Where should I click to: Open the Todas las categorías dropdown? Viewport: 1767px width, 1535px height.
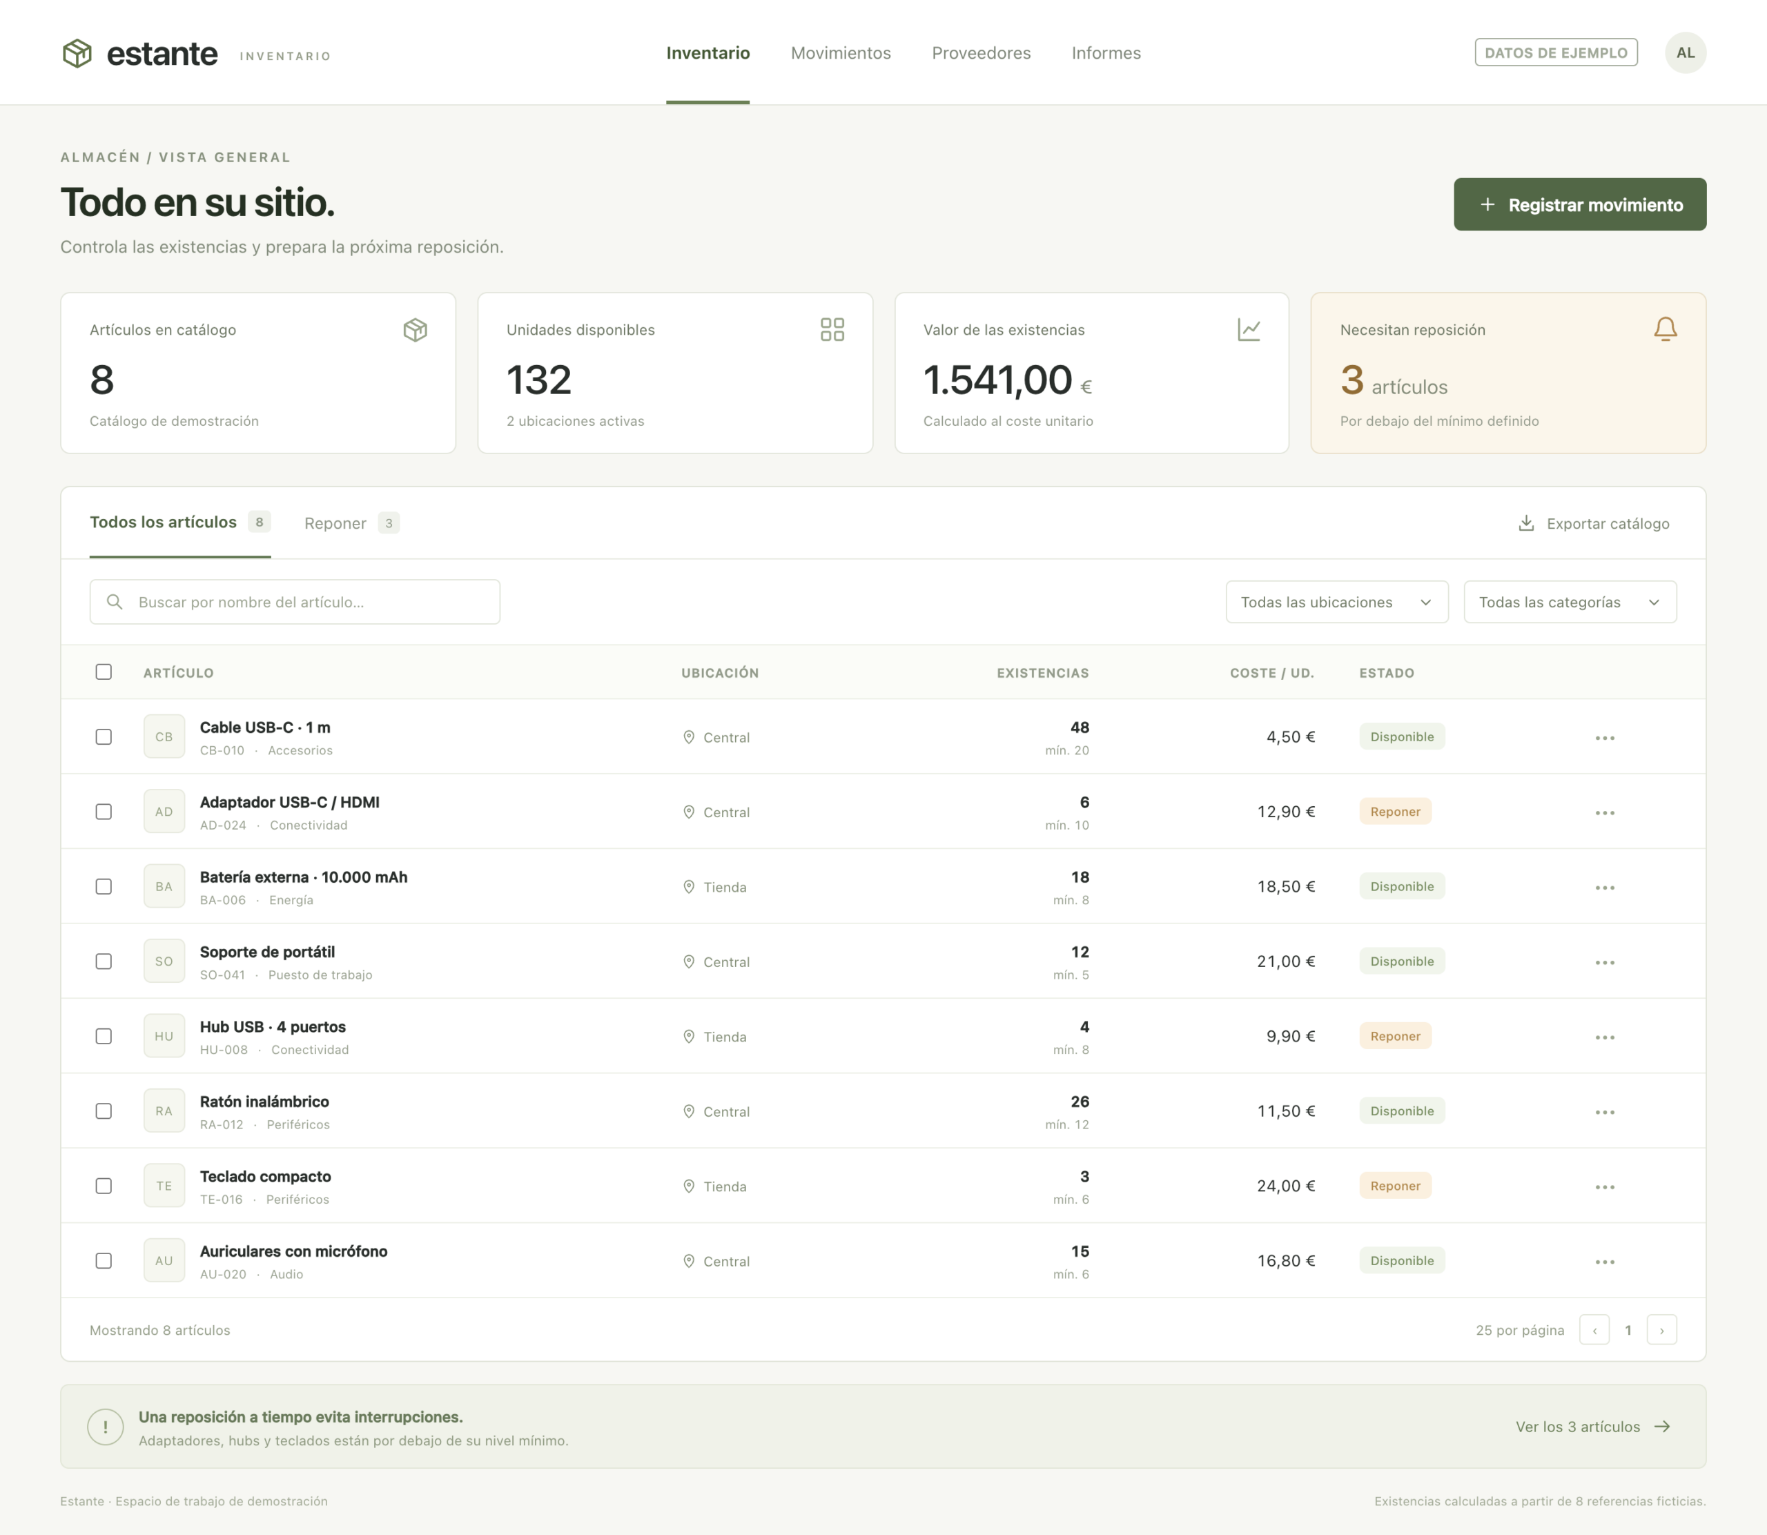[x=1570, y=602]
